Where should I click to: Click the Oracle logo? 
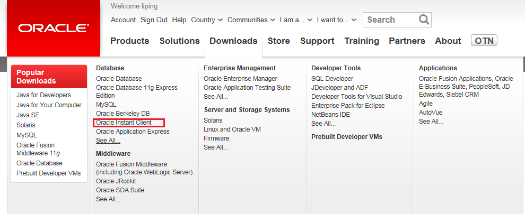click(x=54, y=29)
